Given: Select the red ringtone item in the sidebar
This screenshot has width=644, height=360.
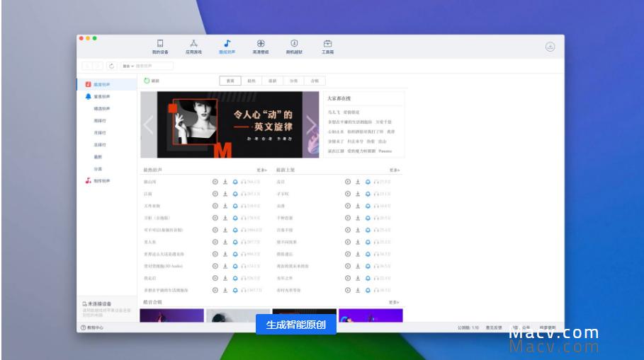Looking at the screenshot, I should click(x=107, y=84).
